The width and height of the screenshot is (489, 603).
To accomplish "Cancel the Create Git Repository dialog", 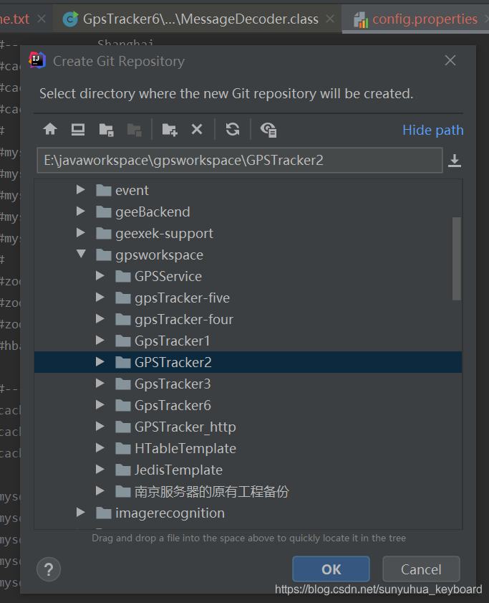I will point(421,569).
